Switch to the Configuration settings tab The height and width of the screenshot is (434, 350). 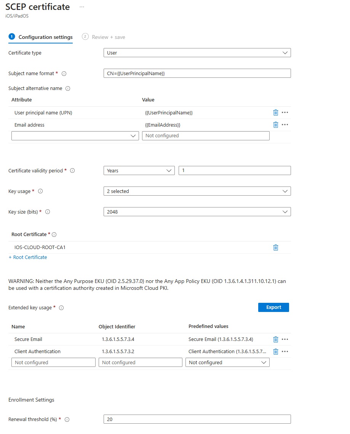point(40,37)
